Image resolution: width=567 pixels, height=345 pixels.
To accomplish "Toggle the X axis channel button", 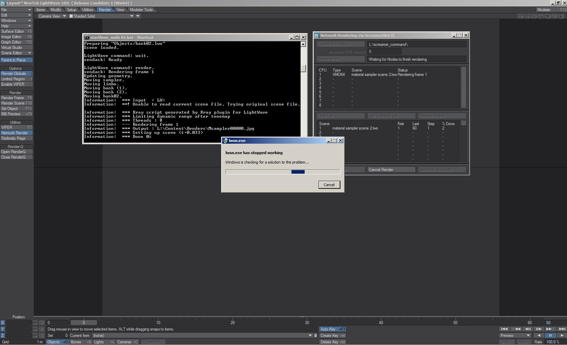I will pos(3,323).
